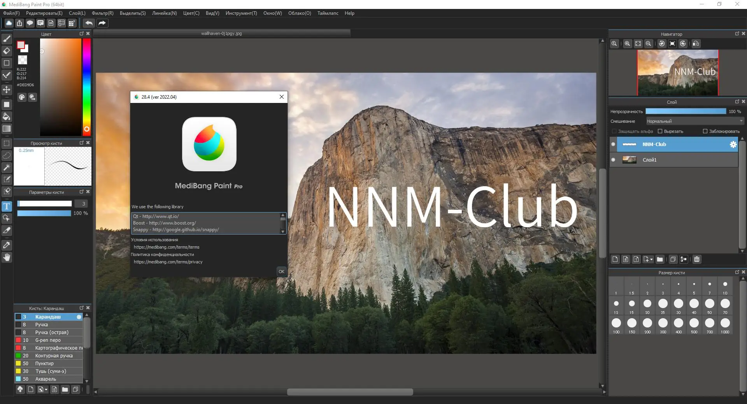Screen dimensions: 747x404
Task: Click the layer Непрозрачность opacity slider
Action: (686, 111)
